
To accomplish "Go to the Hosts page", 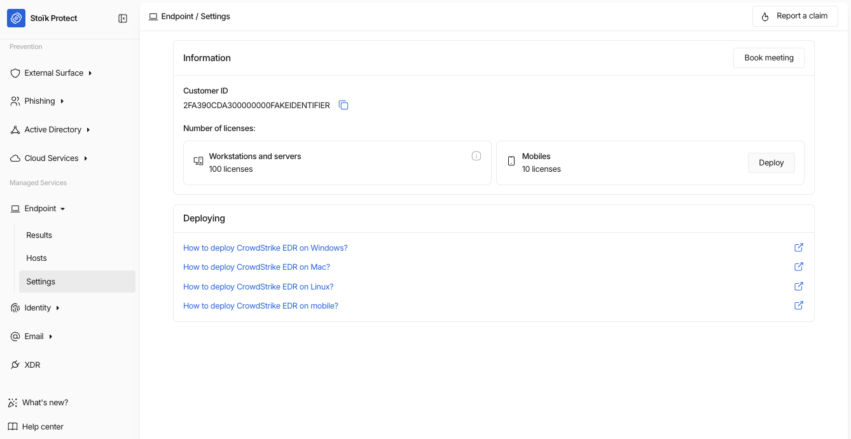I will tap(37, 258).
